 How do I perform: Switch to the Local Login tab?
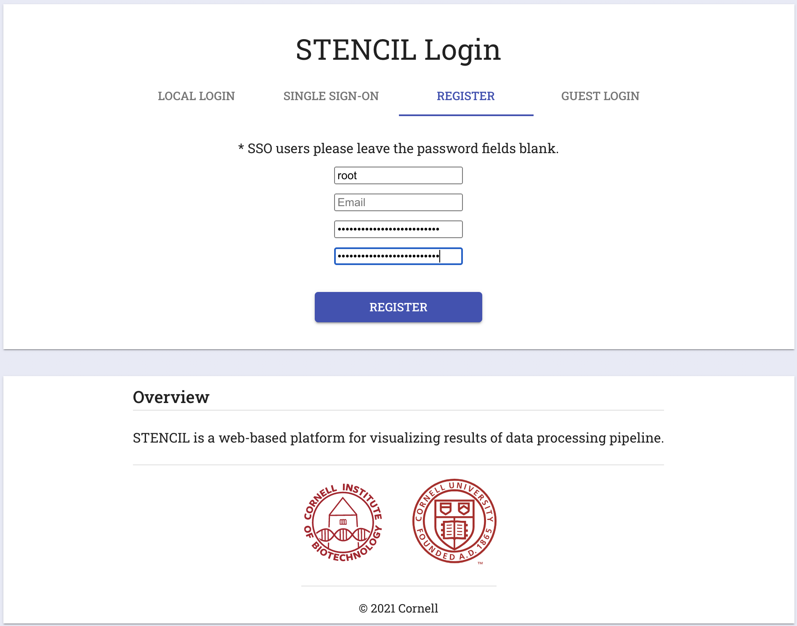(x=197, y=96)
